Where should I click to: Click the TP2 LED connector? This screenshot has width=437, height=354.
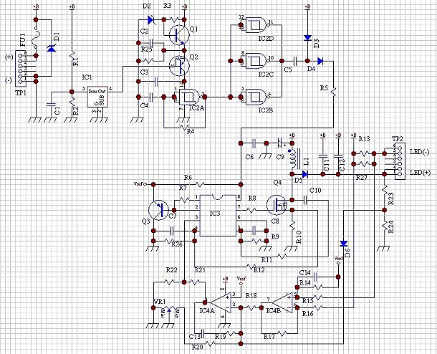coord(400,161)
